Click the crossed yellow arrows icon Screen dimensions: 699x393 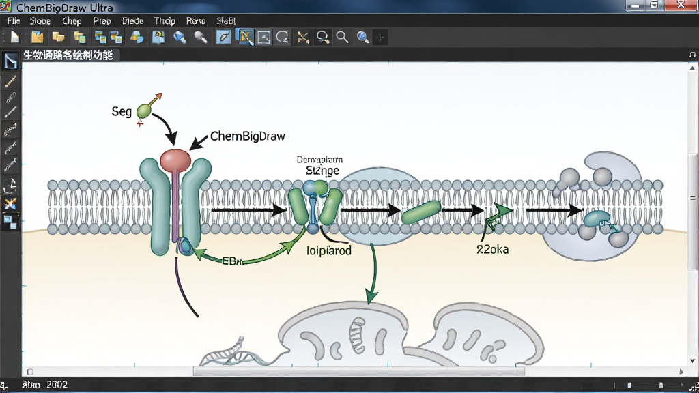tap(303, 38)
